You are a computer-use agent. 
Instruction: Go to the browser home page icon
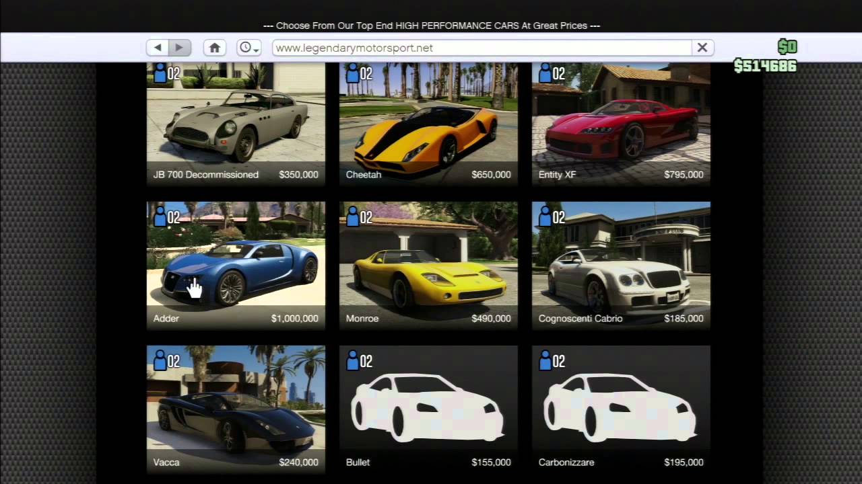point(215,48)
